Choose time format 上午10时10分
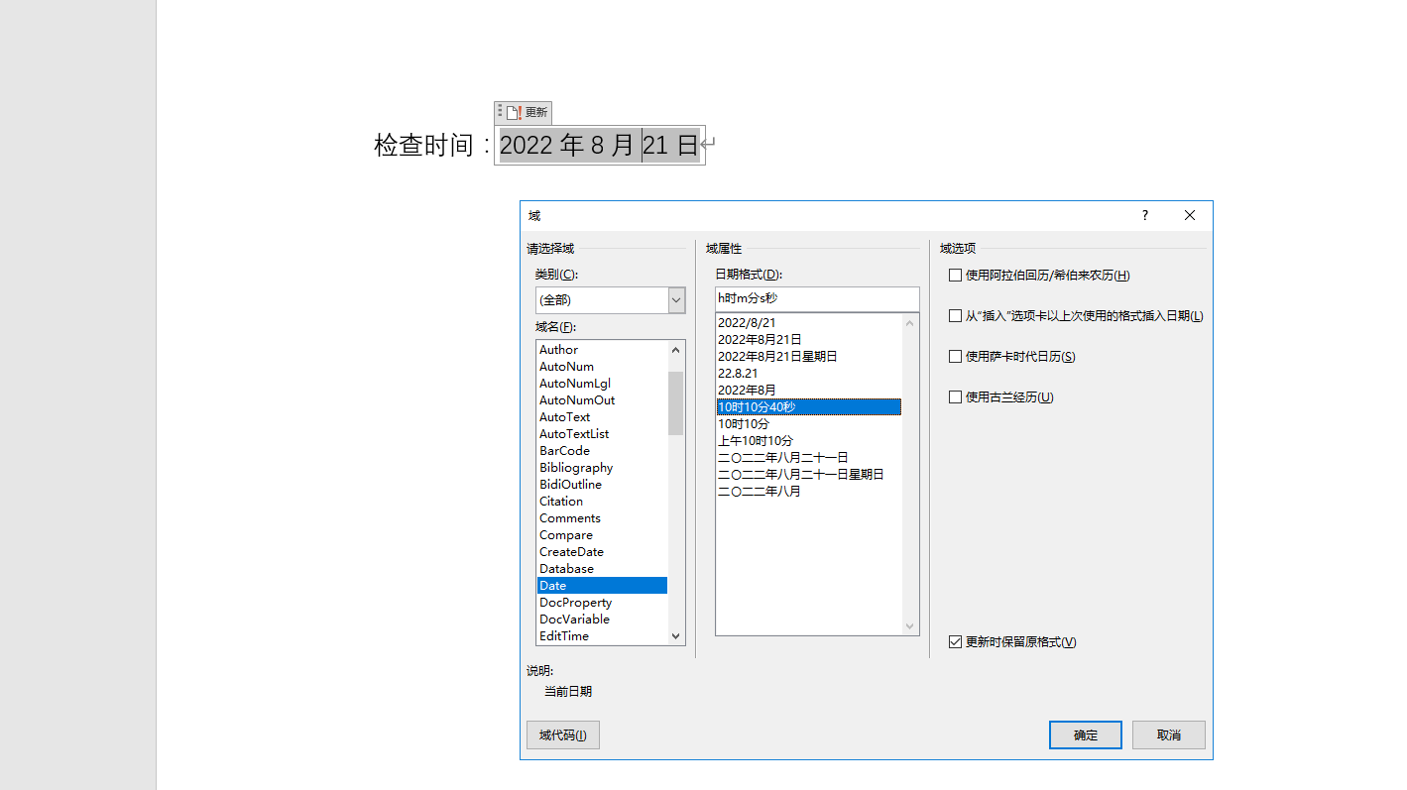Image resolution: width=1407 pixels, height=790 pixels. [x=809, y=441]
